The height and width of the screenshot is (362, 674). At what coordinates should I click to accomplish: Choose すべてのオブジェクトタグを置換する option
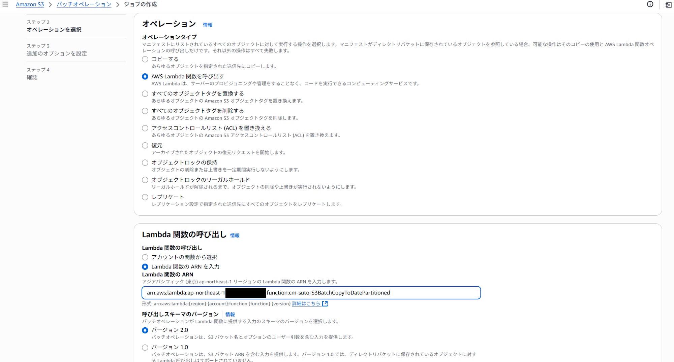coord(145,94)
